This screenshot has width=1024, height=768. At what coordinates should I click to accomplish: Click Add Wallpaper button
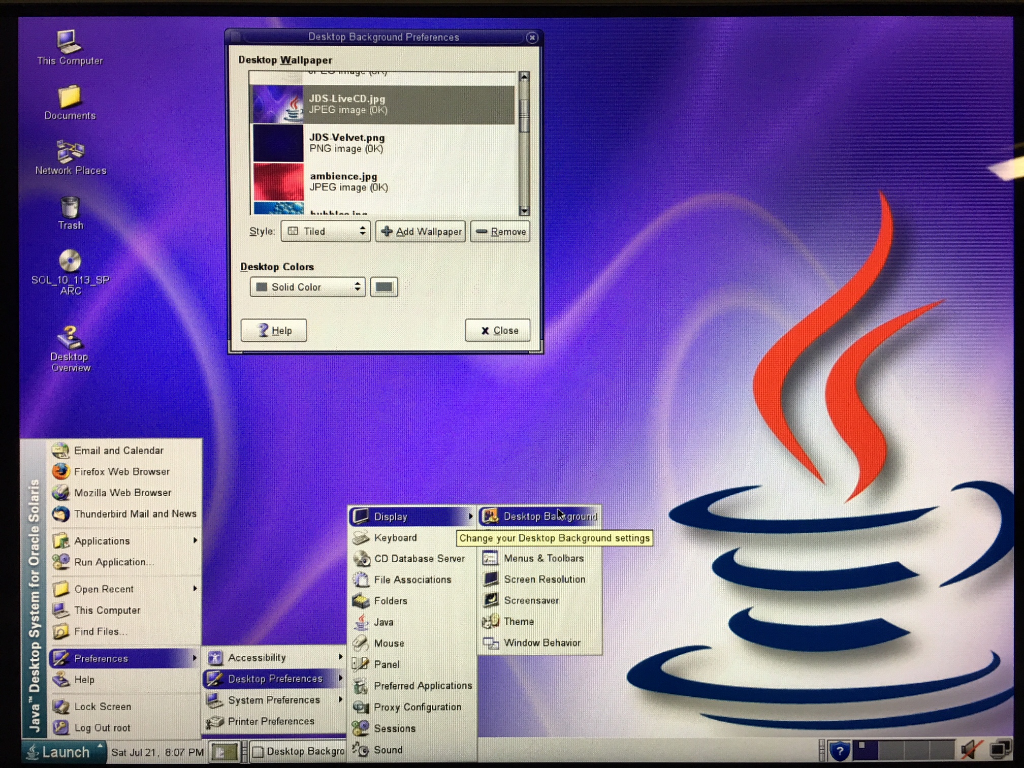[421, 232]
